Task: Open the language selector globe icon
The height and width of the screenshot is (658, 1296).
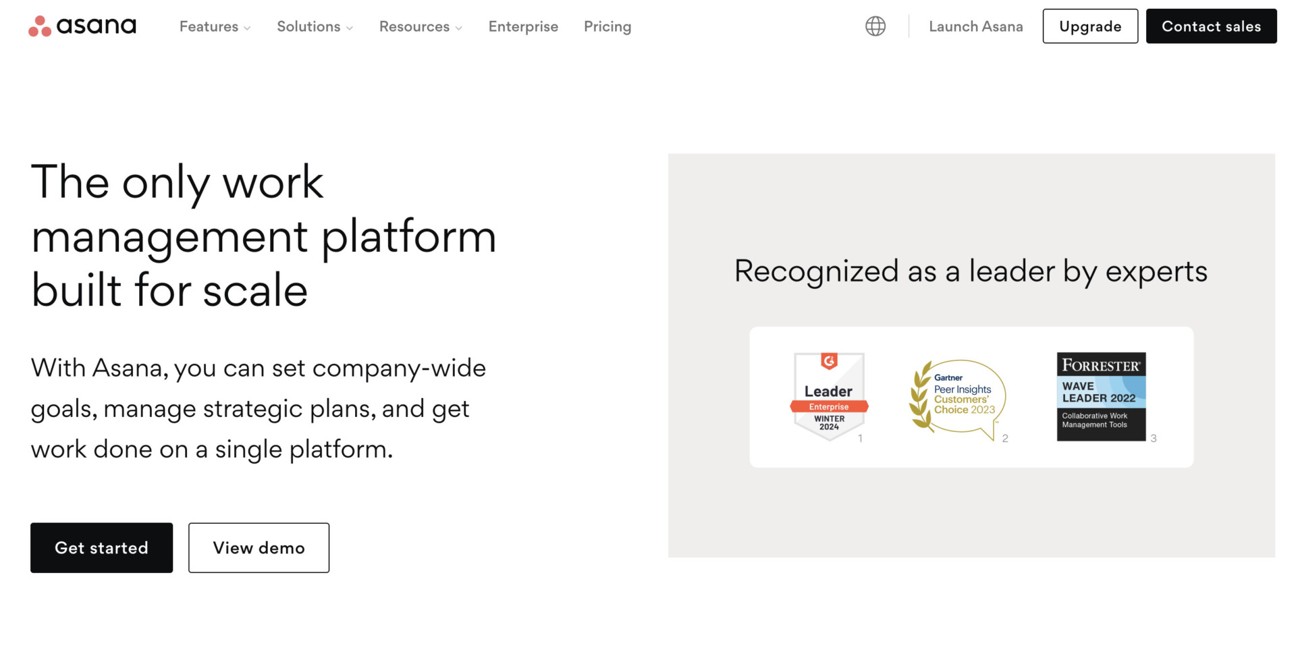Action: (x=875, y=26)
